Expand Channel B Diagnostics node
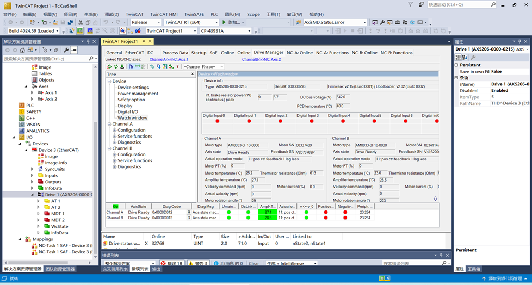This screenshot has width=532, height=285. (115, 167)
